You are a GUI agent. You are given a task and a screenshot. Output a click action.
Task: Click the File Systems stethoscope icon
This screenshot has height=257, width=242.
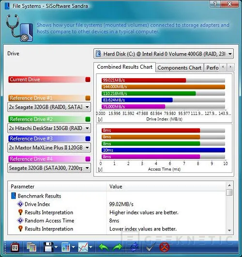coord(19,28)
